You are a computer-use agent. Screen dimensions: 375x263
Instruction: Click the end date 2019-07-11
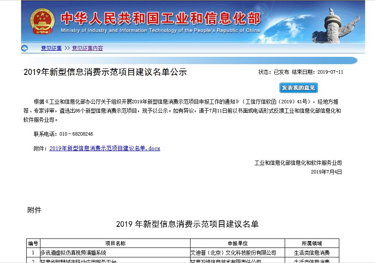(330, 72)
